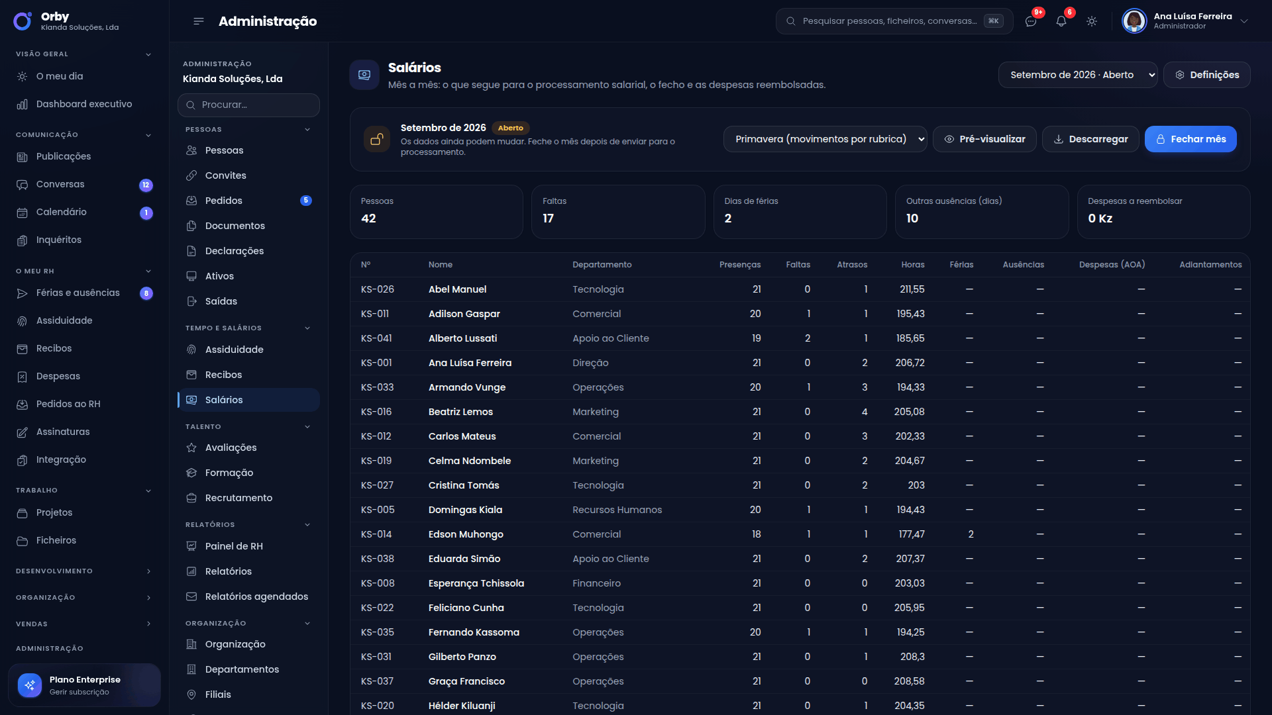The width and height of the screenshot is (1272, 715).
Task: Click the Horas column header
Action: click(x=912, y=265)
